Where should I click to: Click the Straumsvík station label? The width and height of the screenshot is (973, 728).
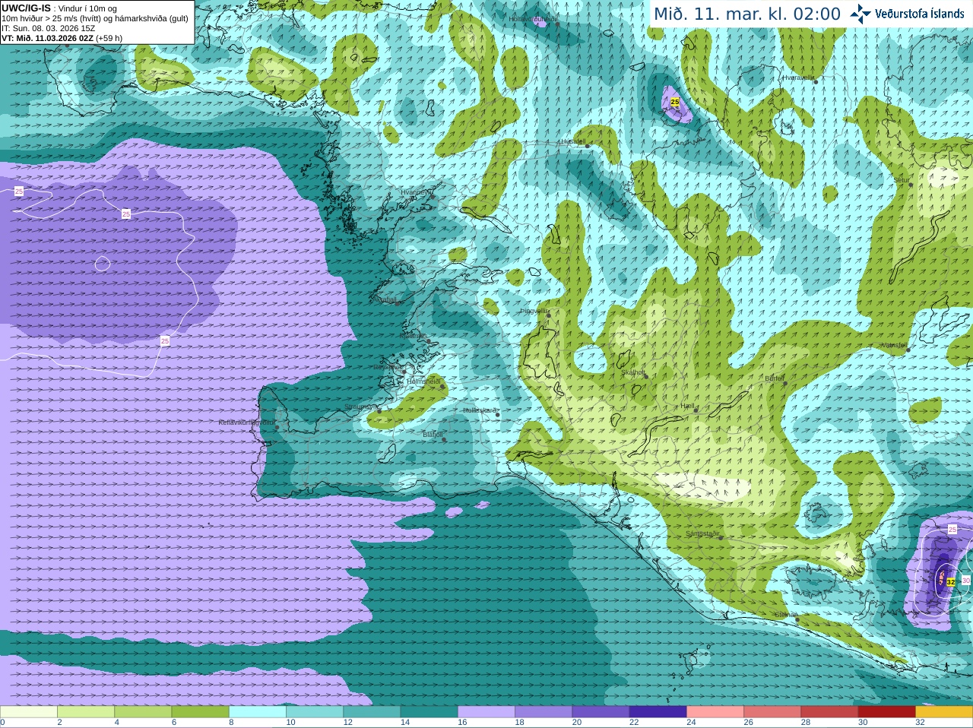pyautogui.click(x=361, y=407)
